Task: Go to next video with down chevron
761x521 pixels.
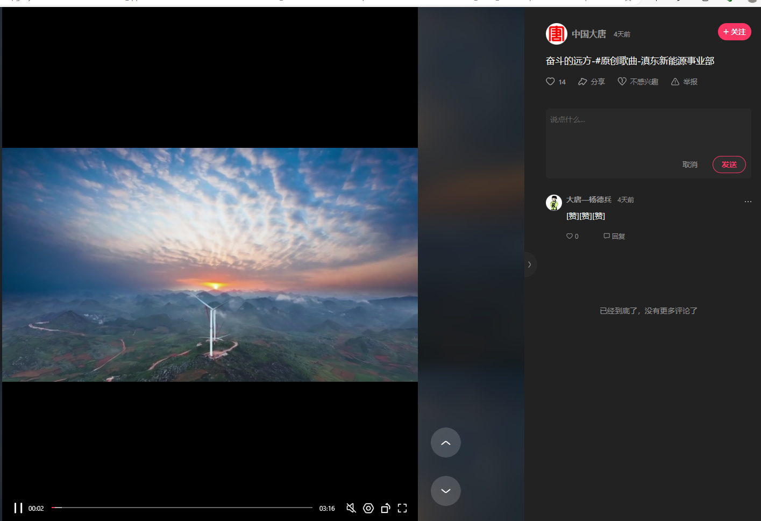Action: click(445, 490)
